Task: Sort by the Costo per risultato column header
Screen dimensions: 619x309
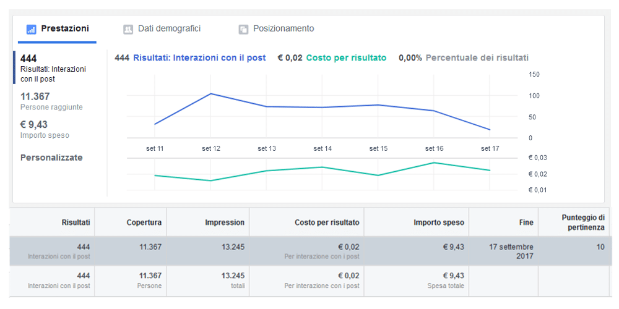Action: [x=327, y=222]
